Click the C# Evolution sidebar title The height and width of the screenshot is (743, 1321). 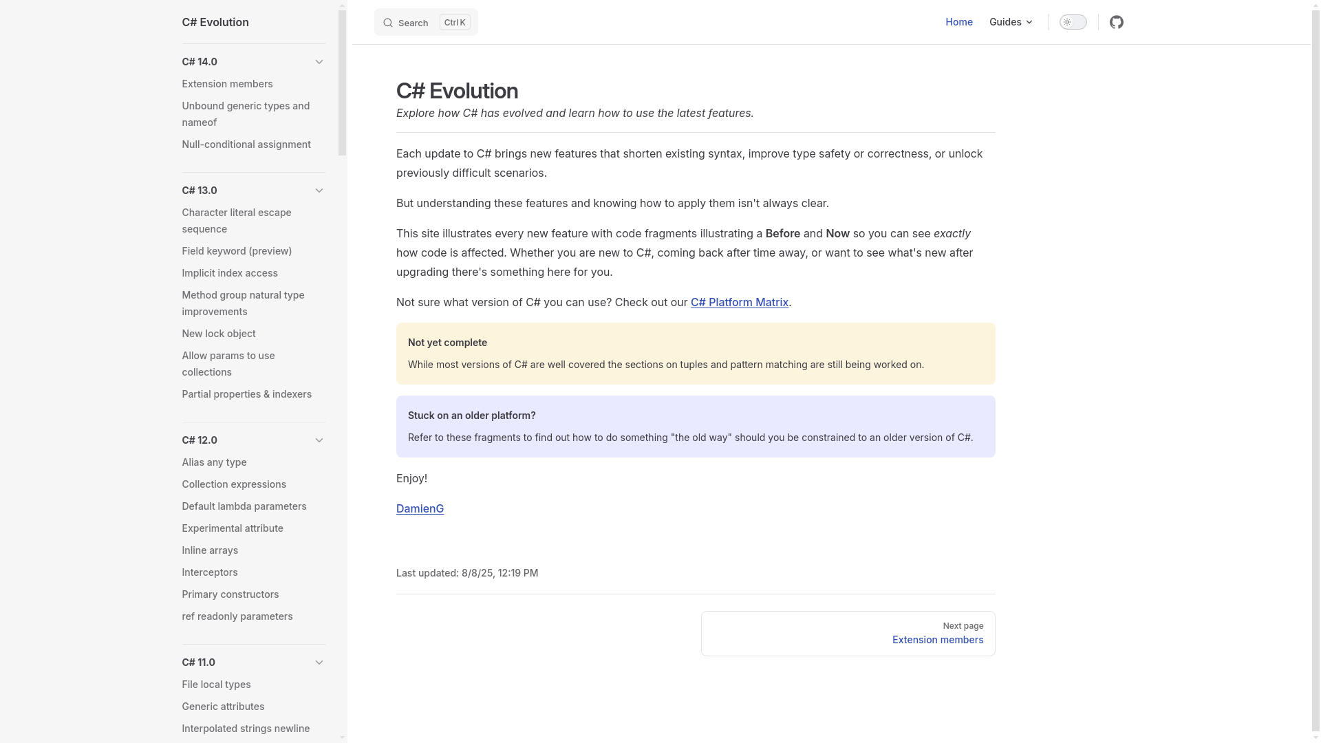[215, 22]
